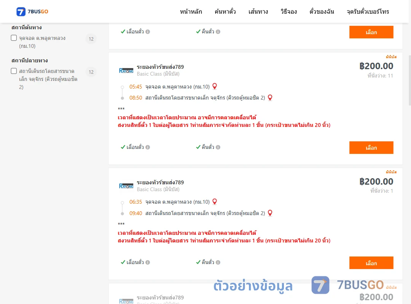Info icon beside คืนตั๋ว in 05:45 card
Screen dimensions: 411x304
[x=218, y=147]
